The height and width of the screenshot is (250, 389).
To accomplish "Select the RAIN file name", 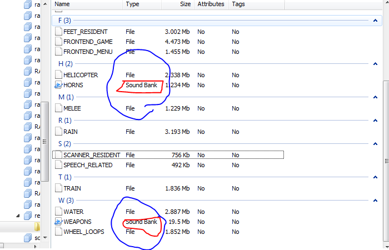I will [x=71, y=132].
